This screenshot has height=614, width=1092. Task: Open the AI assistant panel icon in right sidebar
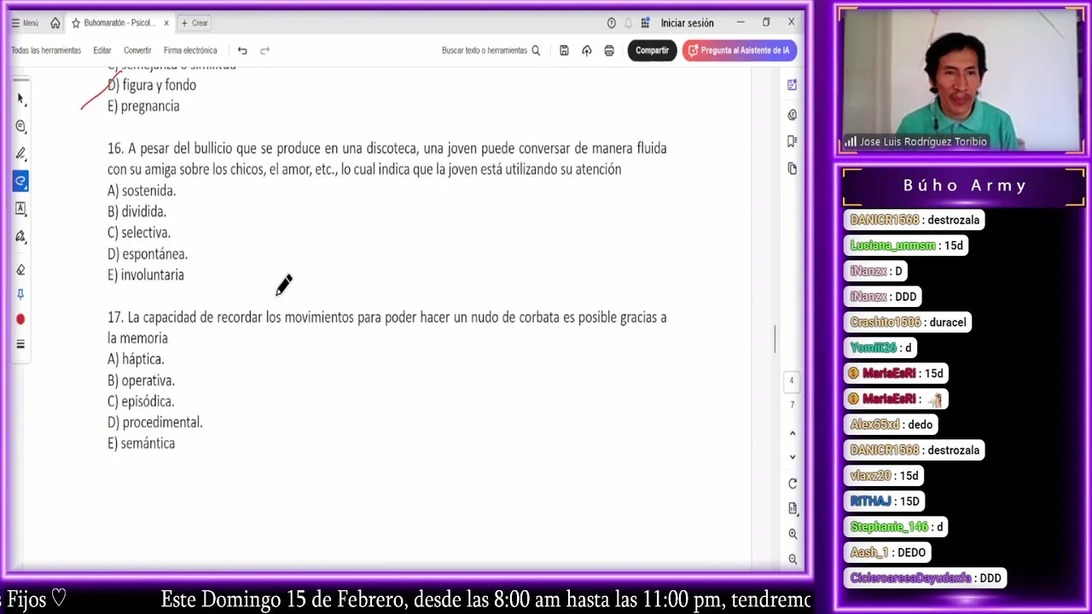click(792, 85)
